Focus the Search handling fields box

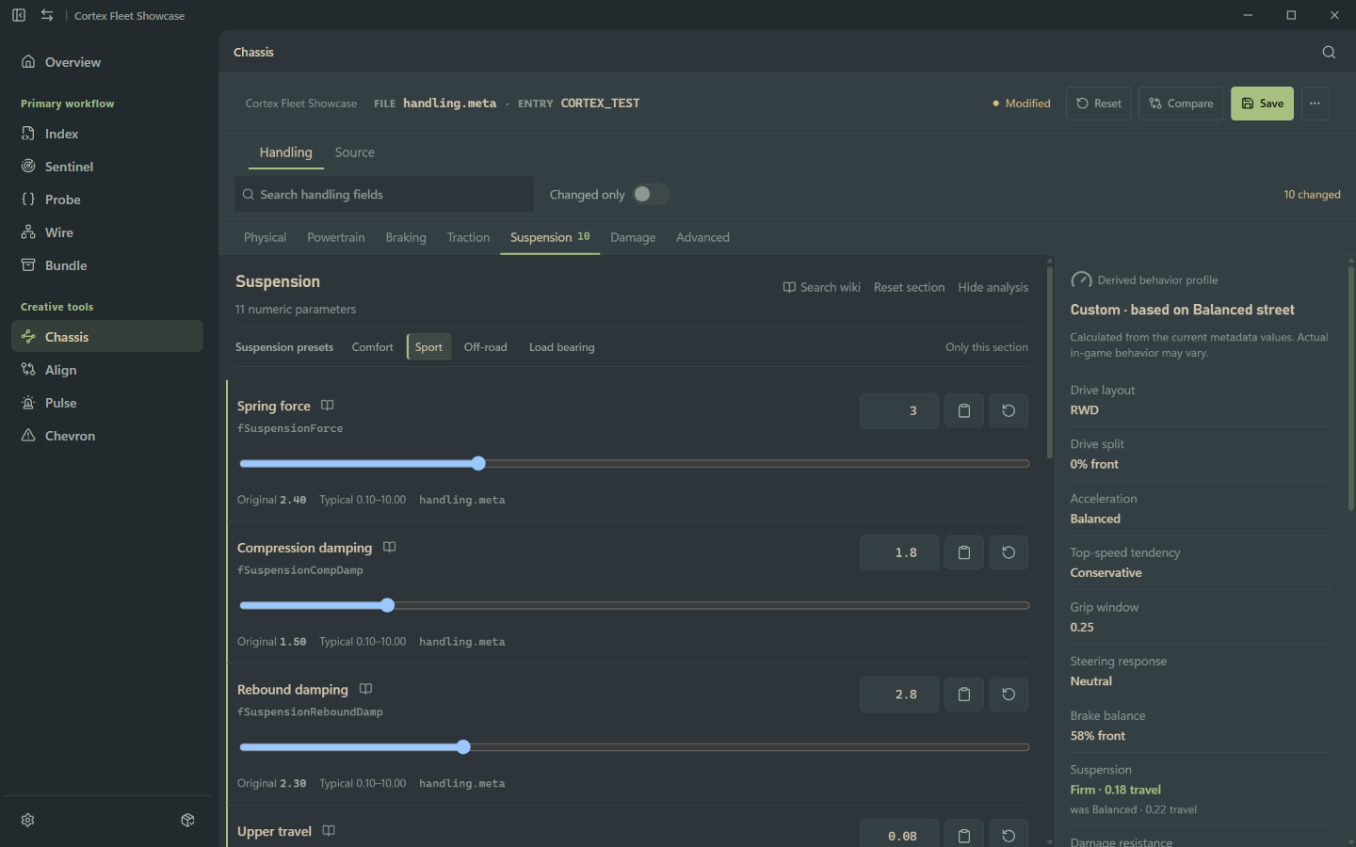[x=384, y=194]
